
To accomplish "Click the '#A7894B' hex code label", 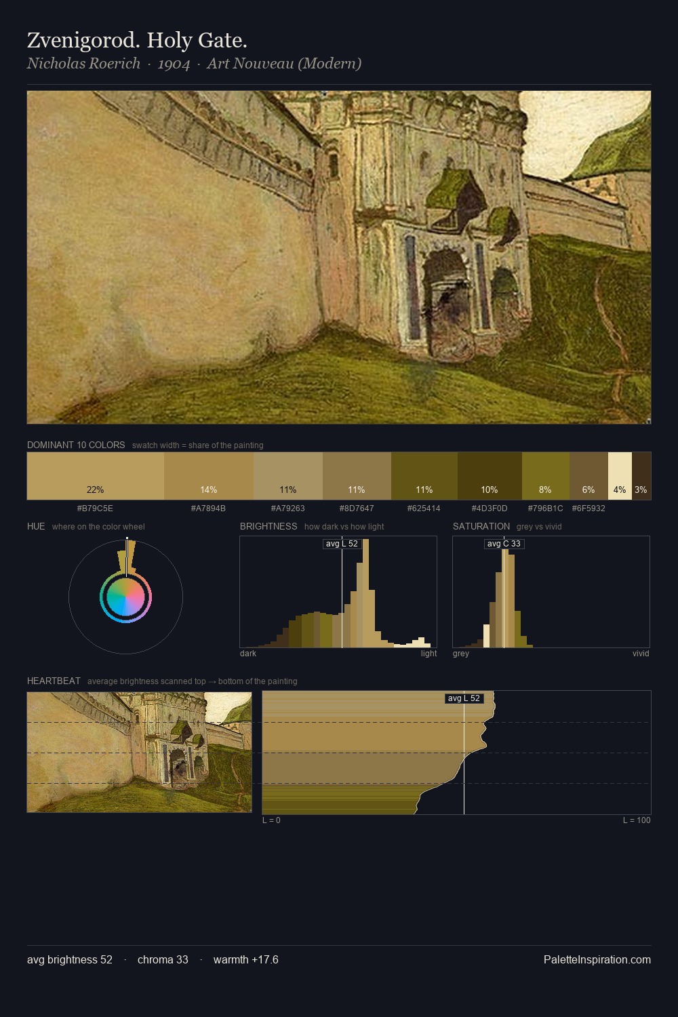I will 208,509.
